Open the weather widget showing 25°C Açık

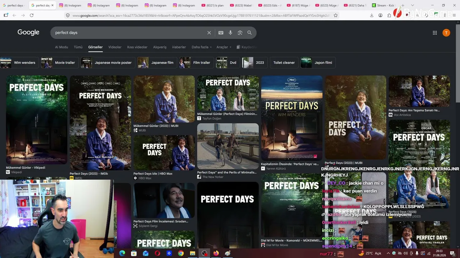click(x=369, y=253)
